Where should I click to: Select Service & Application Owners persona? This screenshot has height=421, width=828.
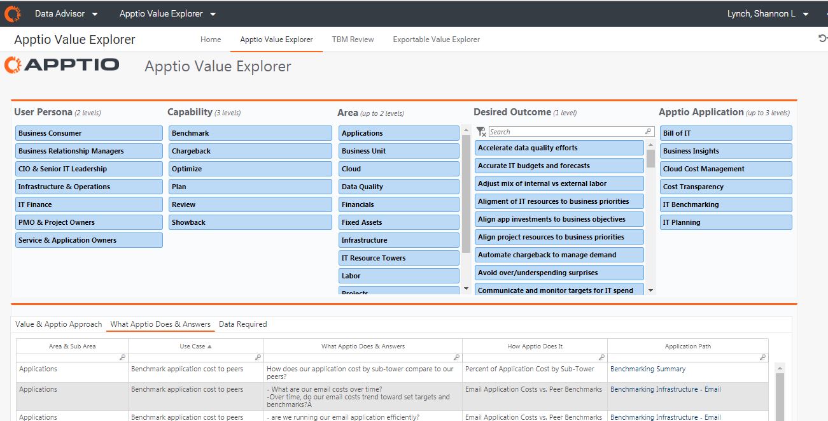tap(89, 240)
